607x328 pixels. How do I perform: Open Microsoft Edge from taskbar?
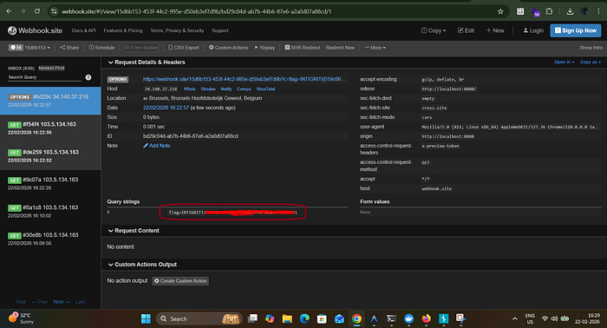point(304,318)
